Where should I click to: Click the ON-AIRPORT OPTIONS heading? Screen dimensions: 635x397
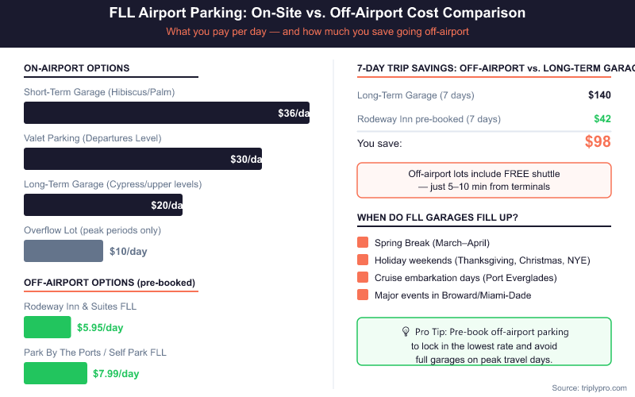[x=77, y=68]
